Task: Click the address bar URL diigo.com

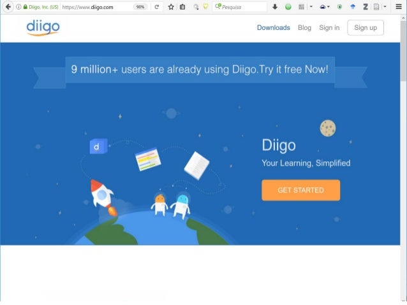Action: pos(87,7)
